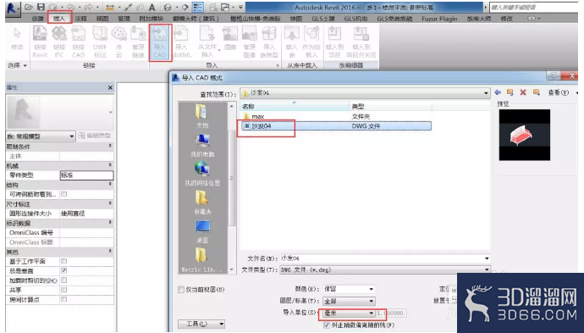Open the Tools dropdown button in dialog
Image resolution: width=584 pixels, height=333 pixels.
[201, 324]
